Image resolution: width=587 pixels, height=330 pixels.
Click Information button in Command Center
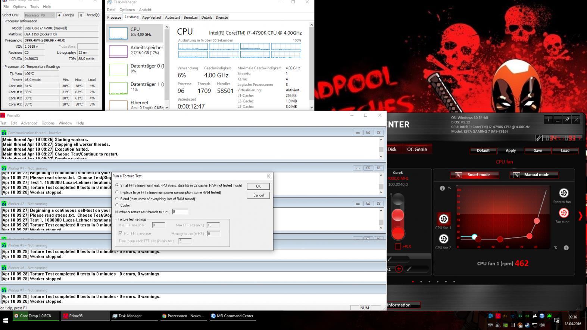click(403, 305)
